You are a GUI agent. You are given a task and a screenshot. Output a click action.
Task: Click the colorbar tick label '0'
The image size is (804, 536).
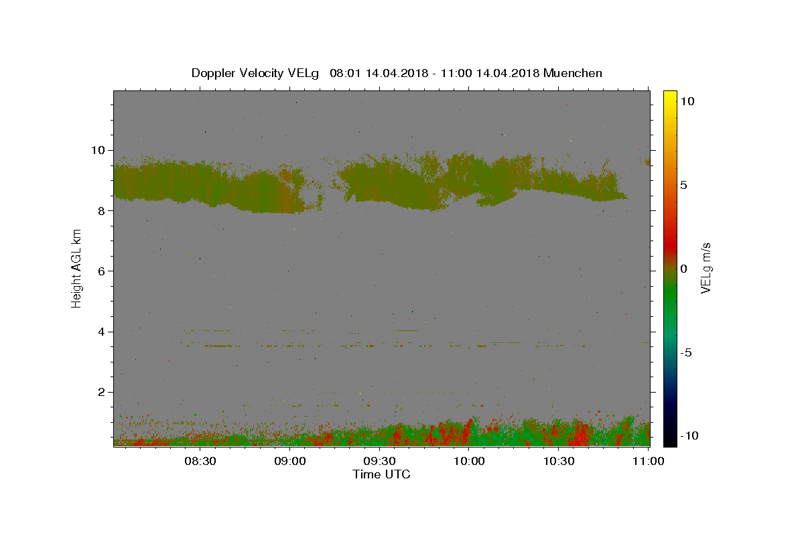(x=685, y=269)
